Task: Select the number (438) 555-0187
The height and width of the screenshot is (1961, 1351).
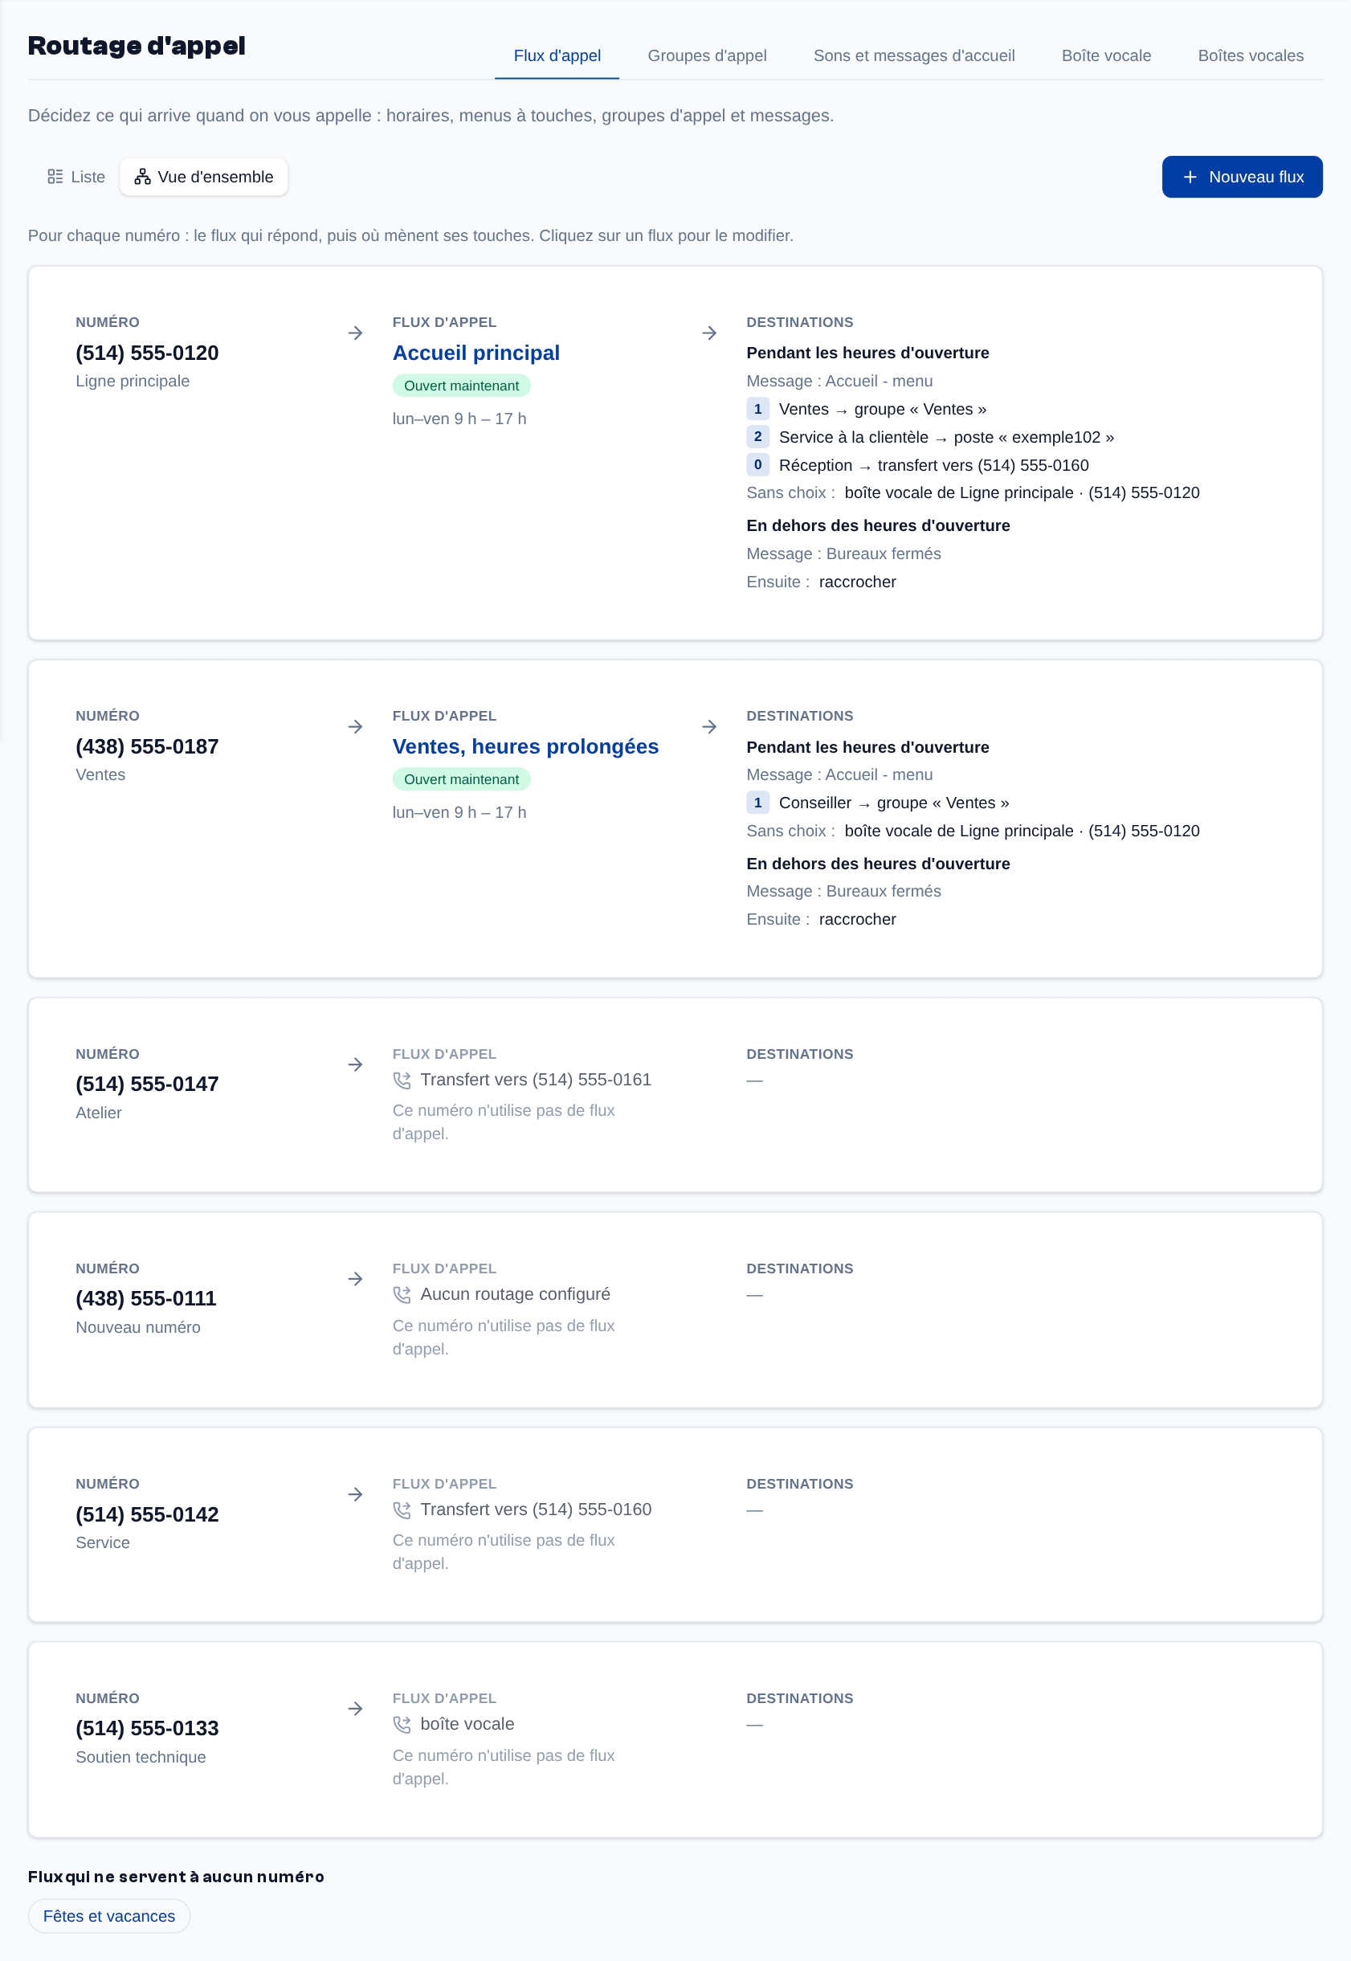Action: [x=147, y=747]
